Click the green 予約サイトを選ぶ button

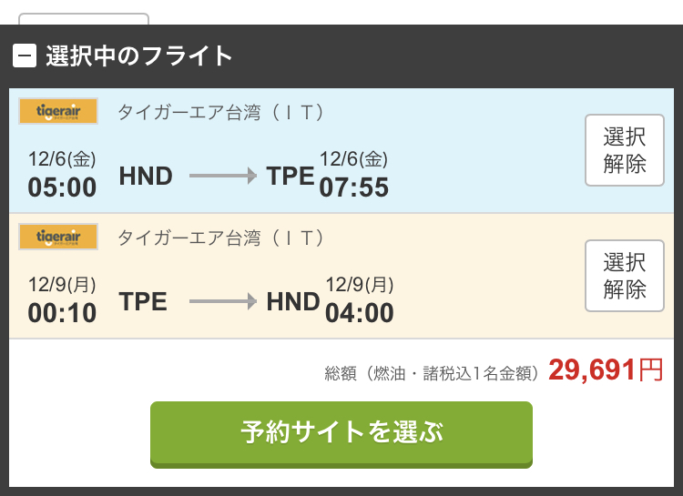click(x=341, y=434)
